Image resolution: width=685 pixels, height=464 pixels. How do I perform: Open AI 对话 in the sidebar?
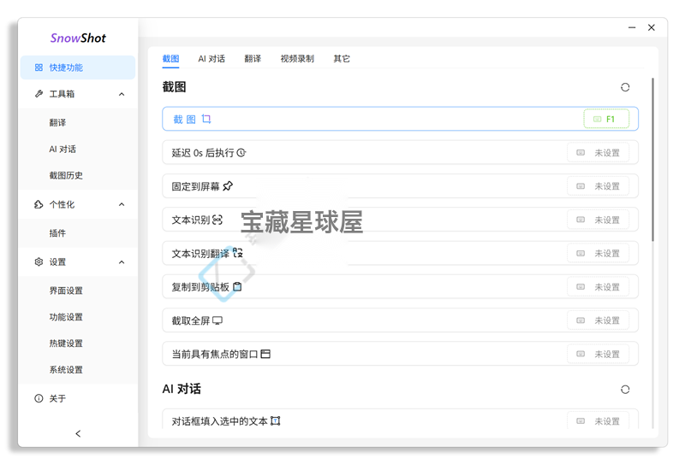pyautogui.click(x=63, y=150)
